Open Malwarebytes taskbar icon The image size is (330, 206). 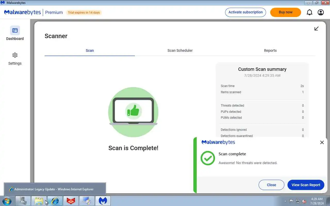click(103, 201)
